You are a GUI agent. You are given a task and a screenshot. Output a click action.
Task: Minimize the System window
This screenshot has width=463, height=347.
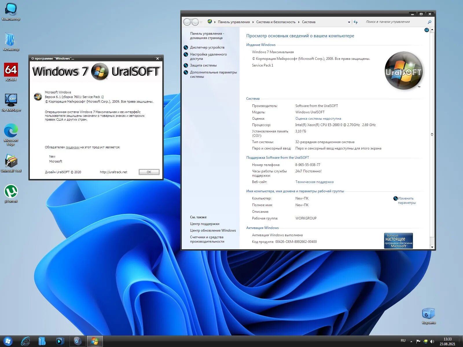click(412, 14)
